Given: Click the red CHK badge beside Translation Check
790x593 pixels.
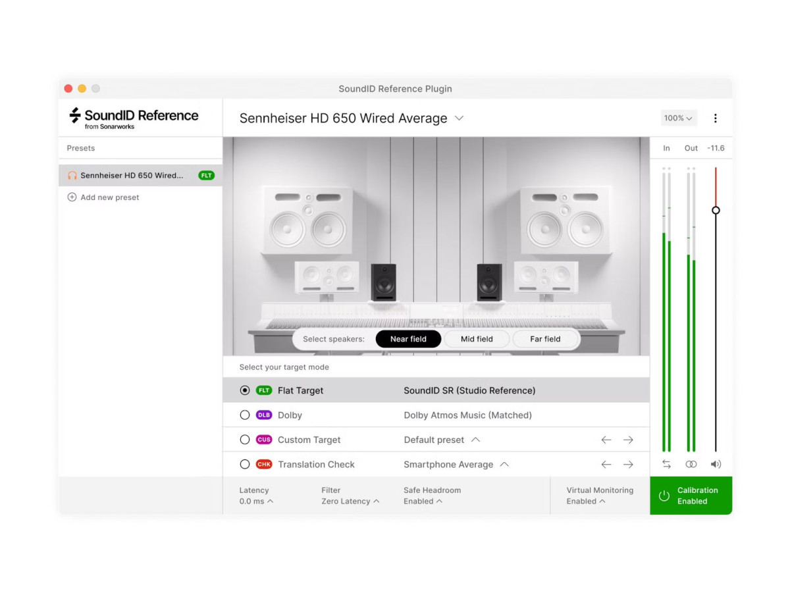Looking at the screenshot, I should click(x=264, y=464).
